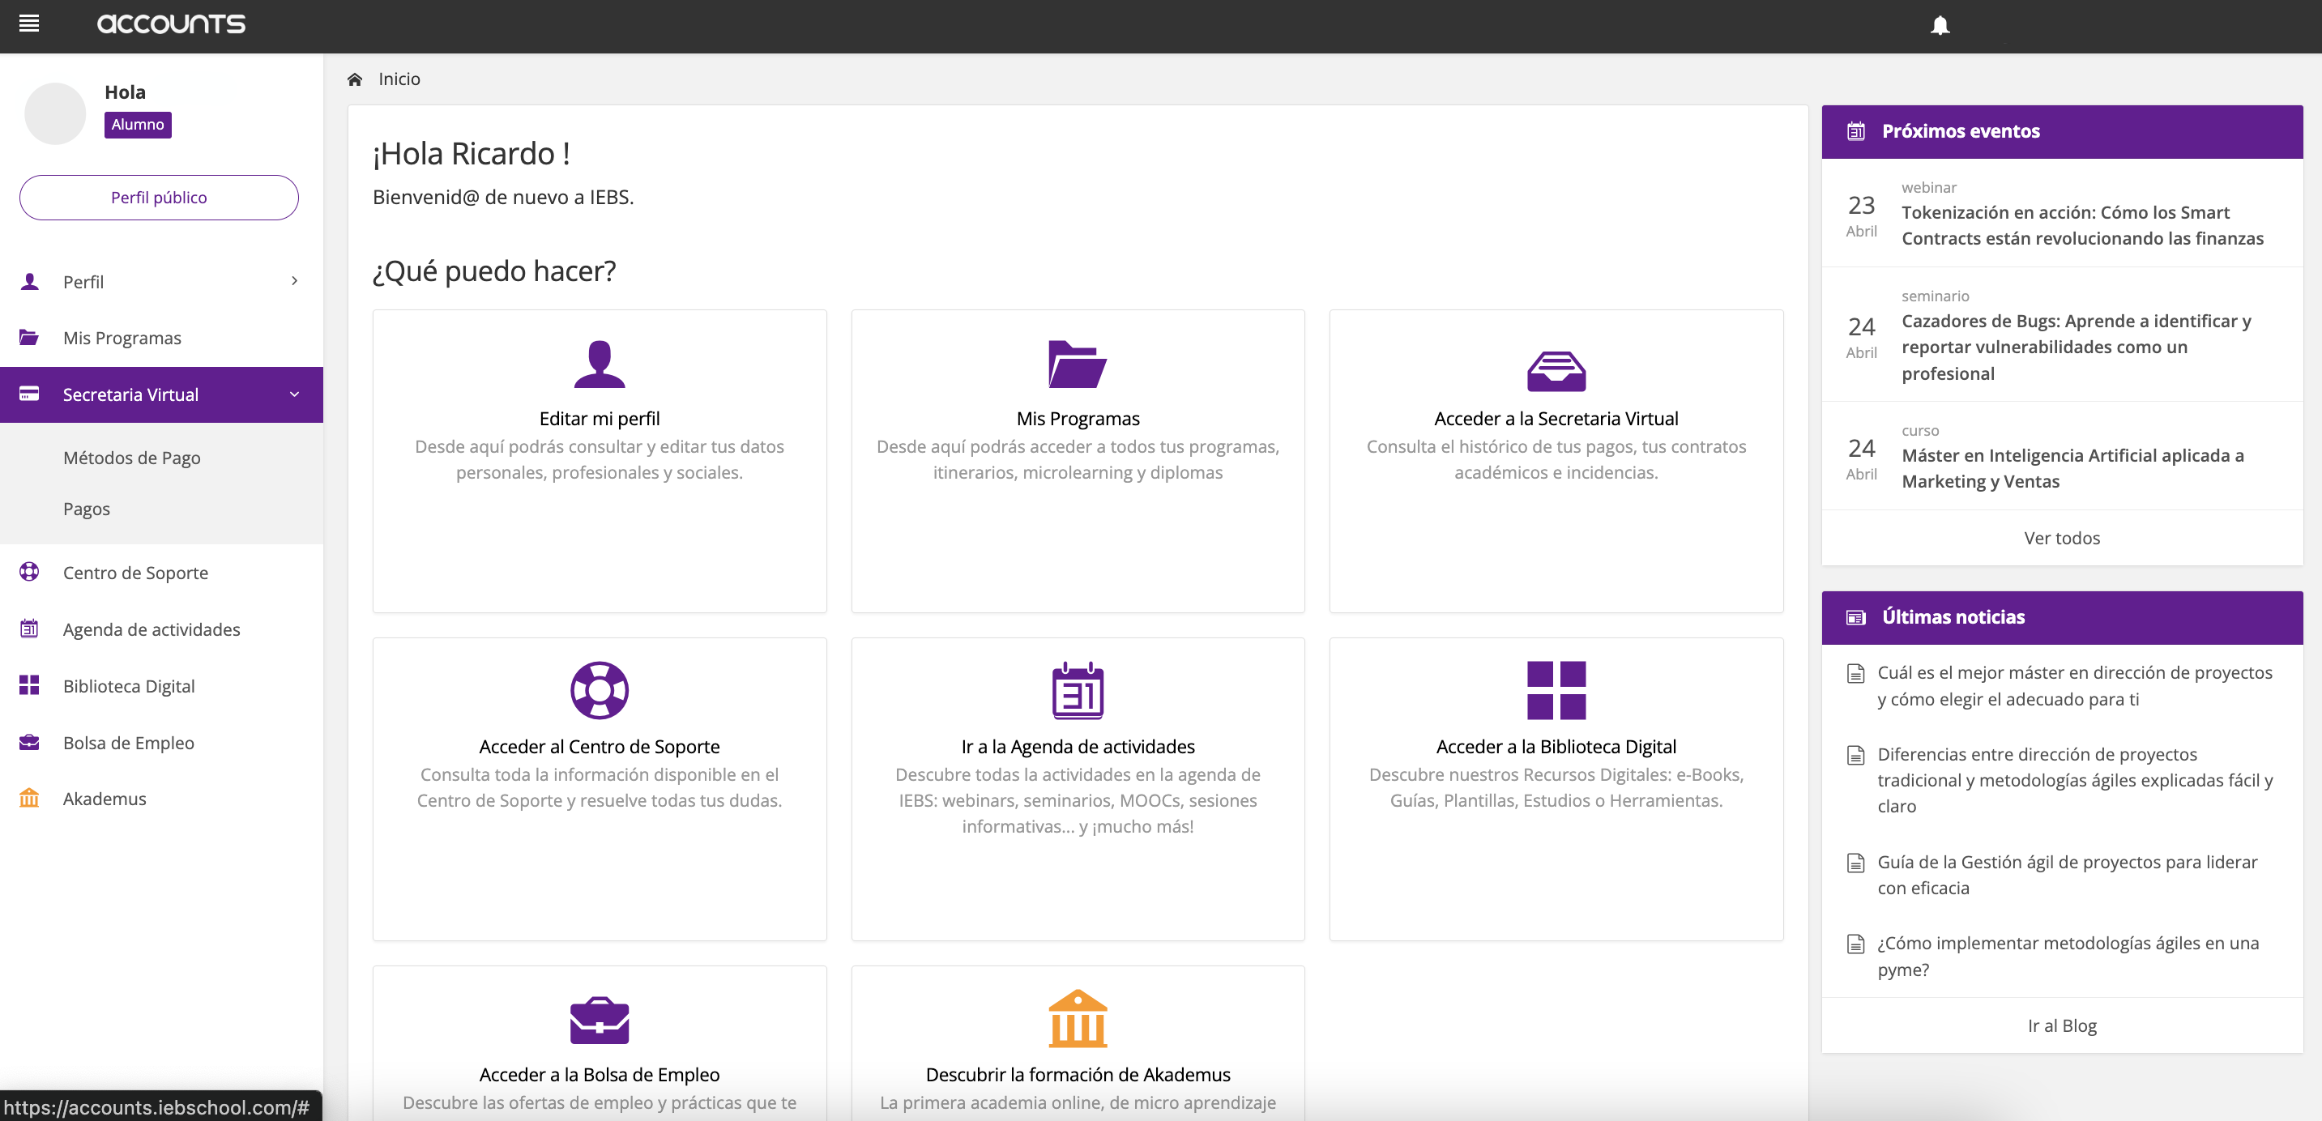
Task: Expand the Perfil menu chevron
Action: (295, 281)
